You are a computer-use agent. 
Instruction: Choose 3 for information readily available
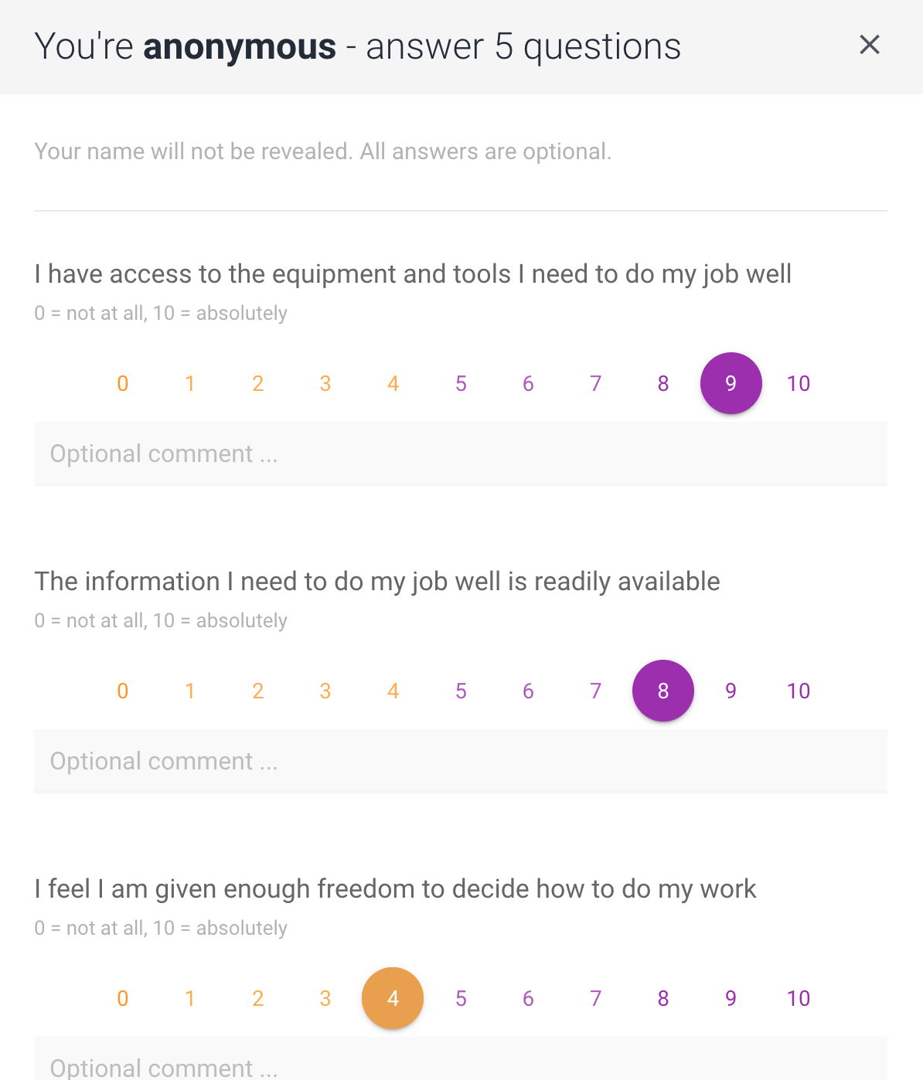point(325,691)
